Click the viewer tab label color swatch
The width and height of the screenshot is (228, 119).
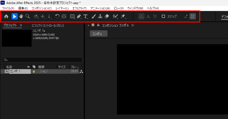coord(93,25)
